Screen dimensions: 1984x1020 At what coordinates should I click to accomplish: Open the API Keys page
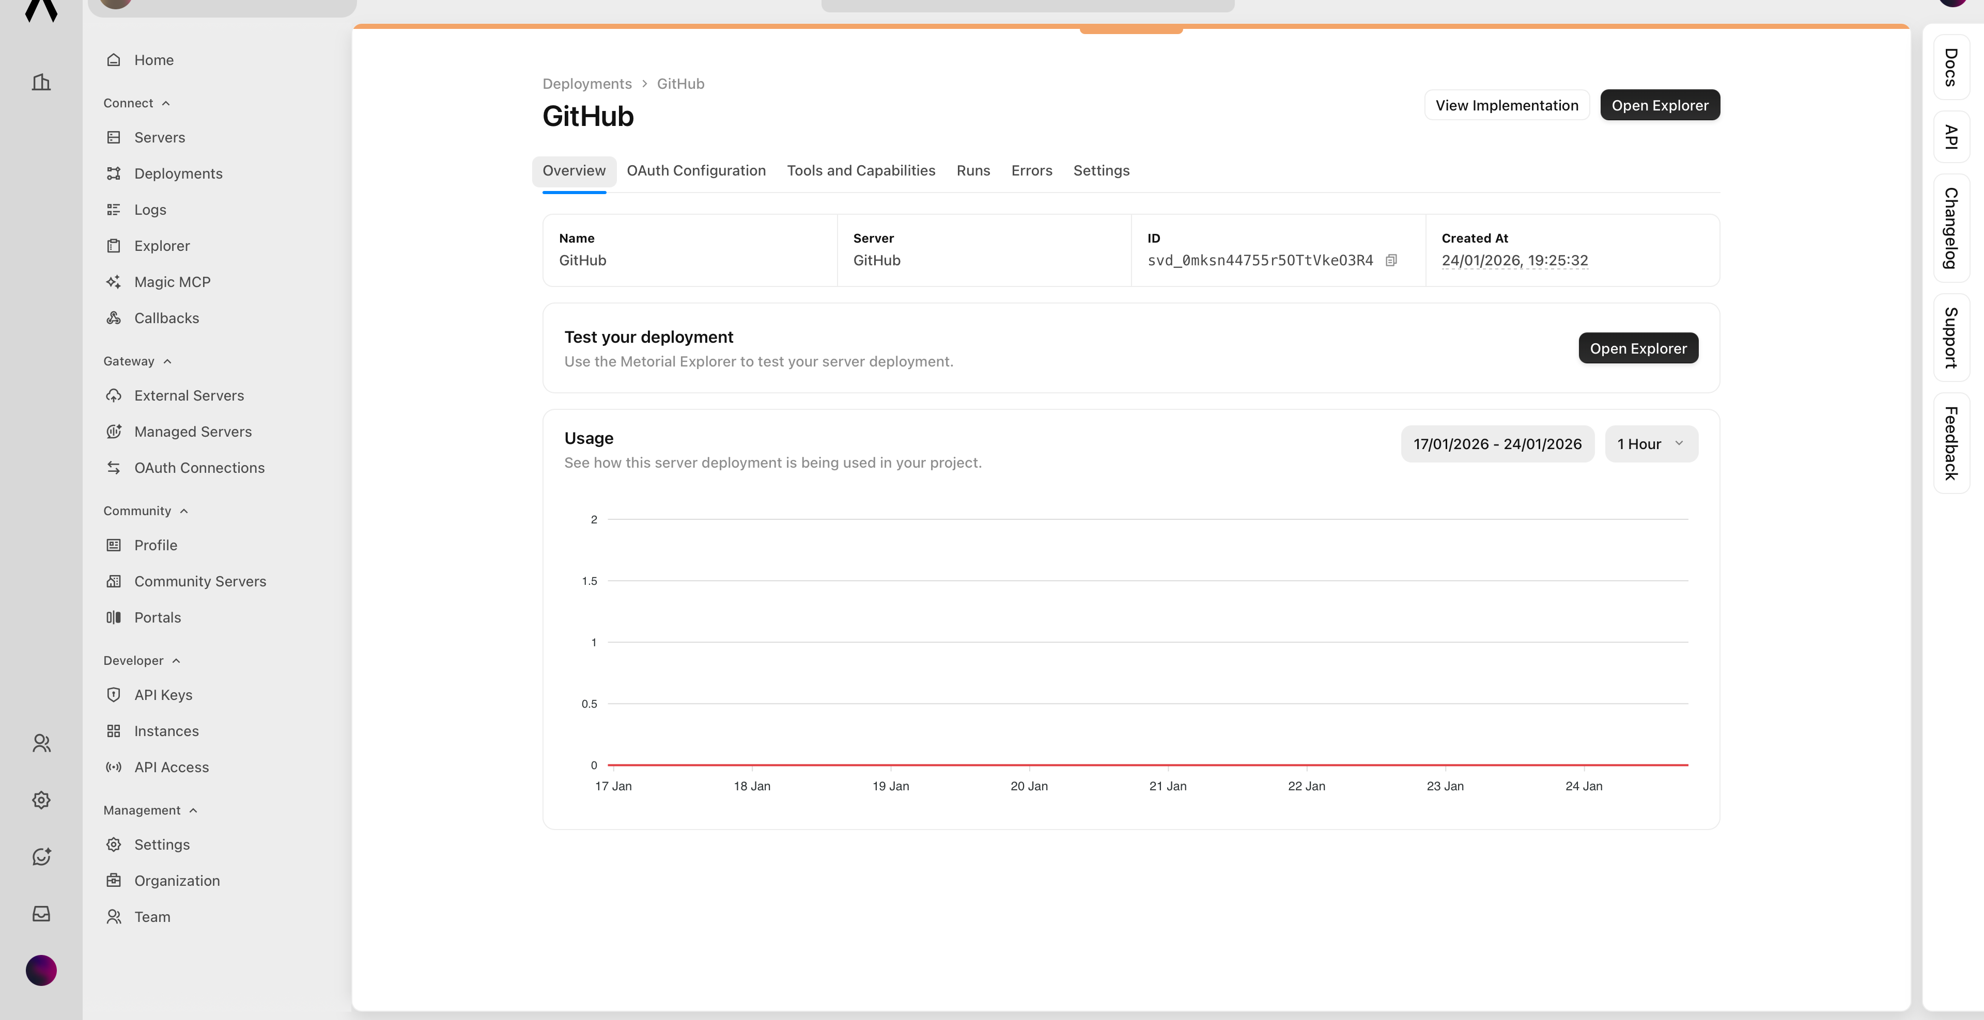pos(163,694)
